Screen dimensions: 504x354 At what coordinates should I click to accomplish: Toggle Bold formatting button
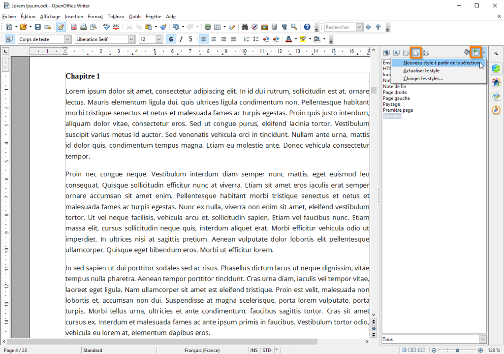[x=171, y=39]
